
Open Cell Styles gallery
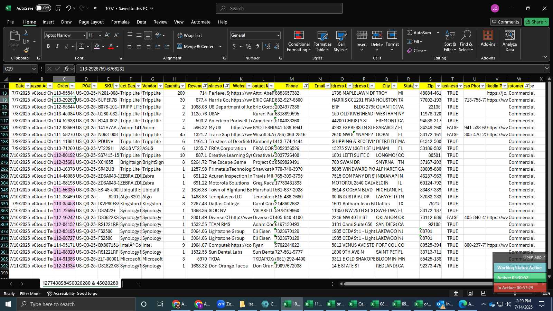(x=341, y=41)
